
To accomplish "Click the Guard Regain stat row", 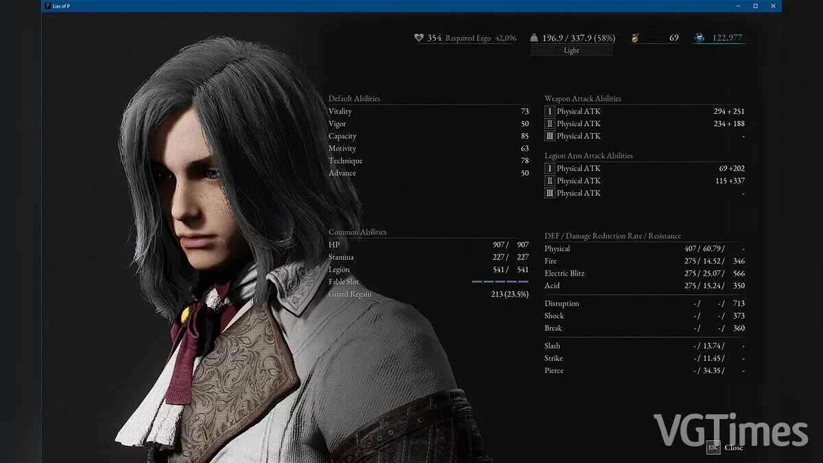I will [428, 294].
